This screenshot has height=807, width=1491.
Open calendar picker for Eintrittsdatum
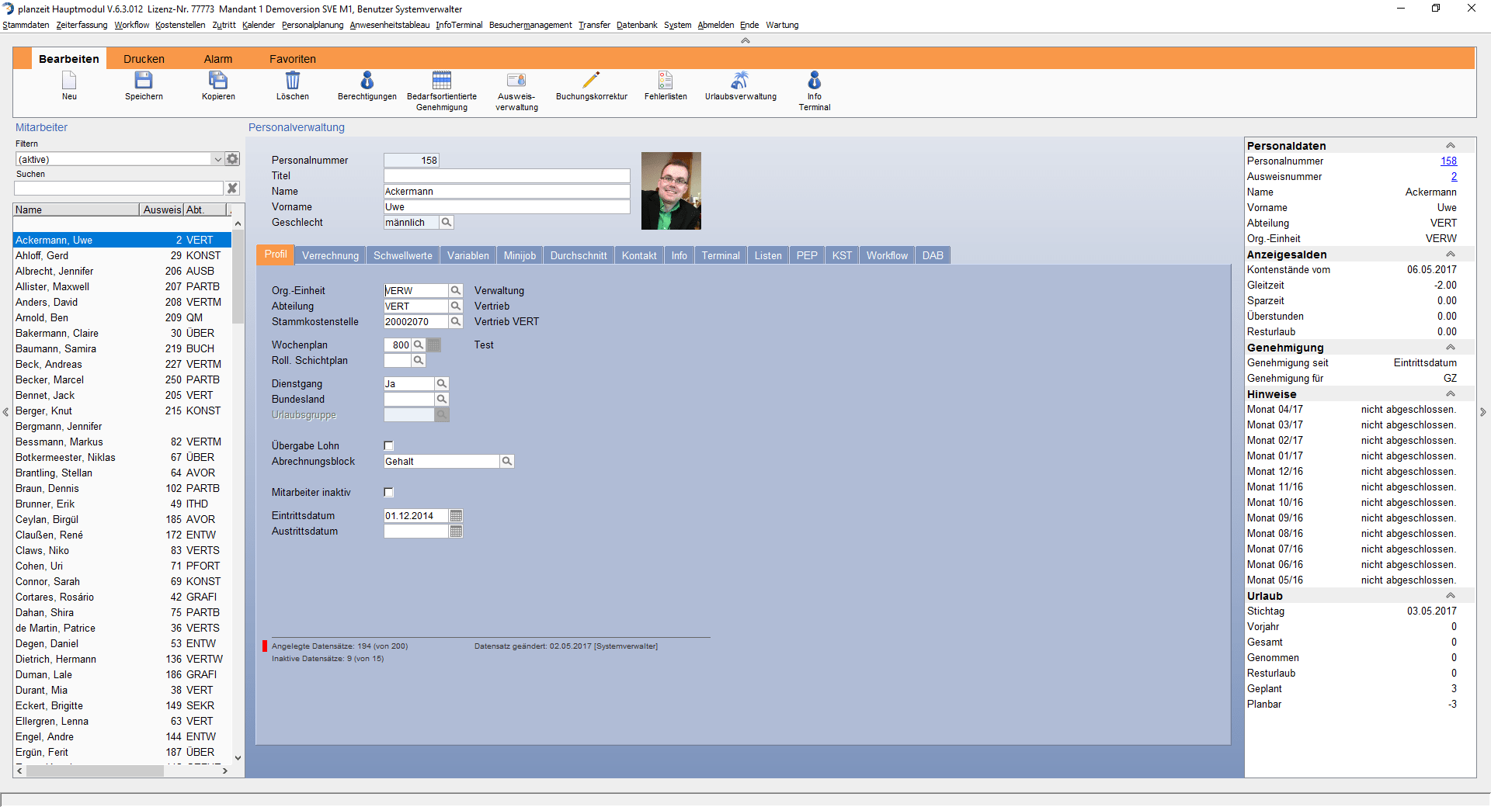point(457,516)
